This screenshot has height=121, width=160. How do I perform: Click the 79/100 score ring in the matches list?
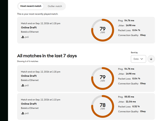coord(103,78)
